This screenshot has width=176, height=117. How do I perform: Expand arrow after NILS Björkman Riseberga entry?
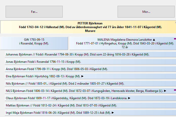pos(165,91)
